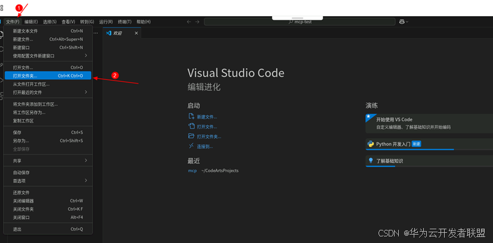Go forward with the right arrow
This screenshot has width=493, height=243.
(197, 21)
